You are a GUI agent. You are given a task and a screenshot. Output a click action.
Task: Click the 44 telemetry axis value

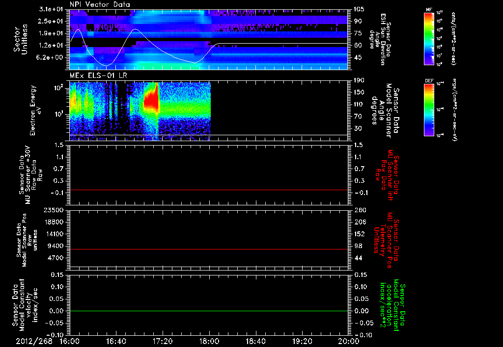coord(358,258)
